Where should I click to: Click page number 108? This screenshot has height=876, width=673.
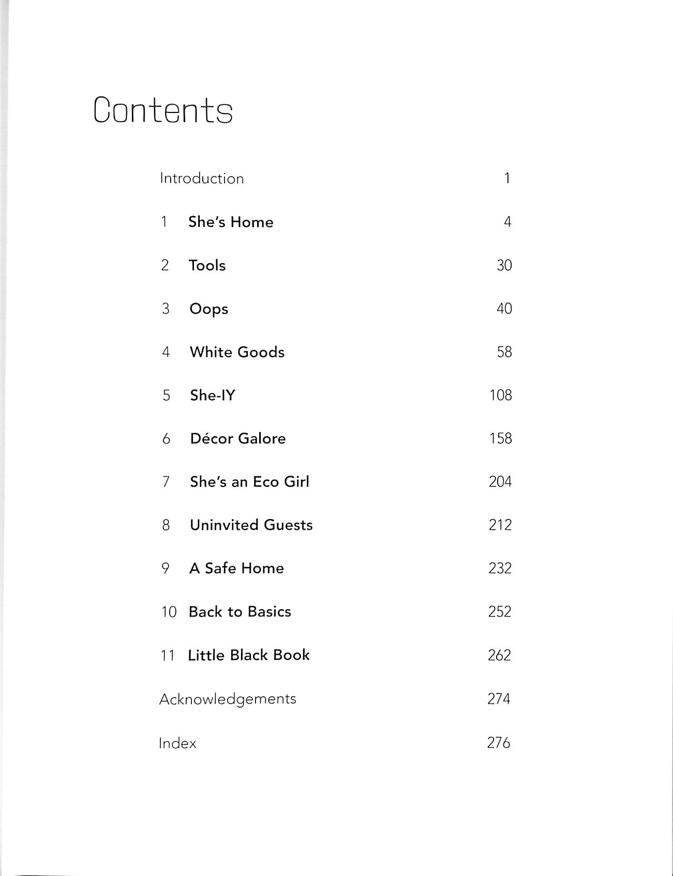pos(500,396)
